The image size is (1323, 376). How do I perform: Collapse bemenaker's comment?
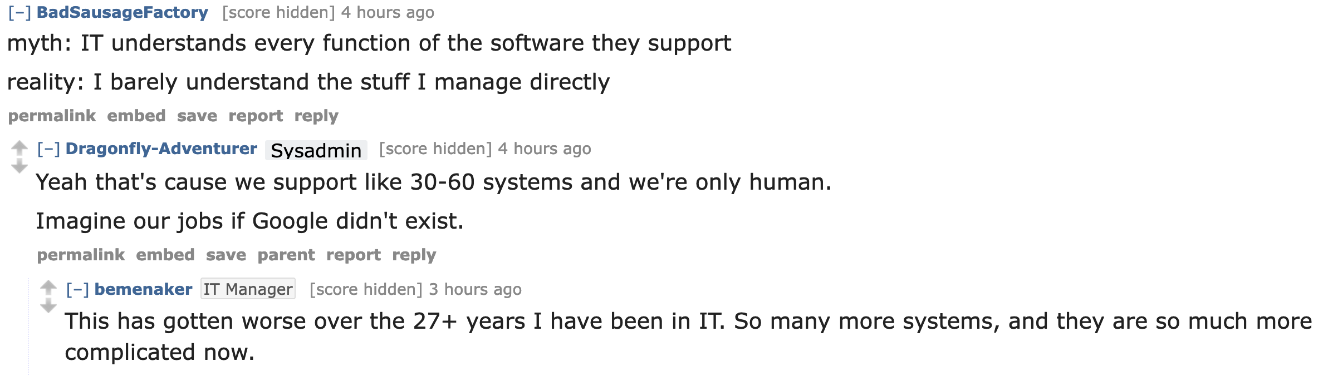coord(77,289)
